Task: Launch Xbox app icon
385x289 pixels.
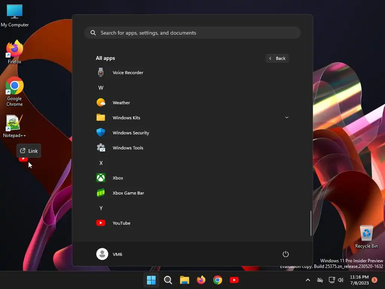Action: click(x=101, y=178)
